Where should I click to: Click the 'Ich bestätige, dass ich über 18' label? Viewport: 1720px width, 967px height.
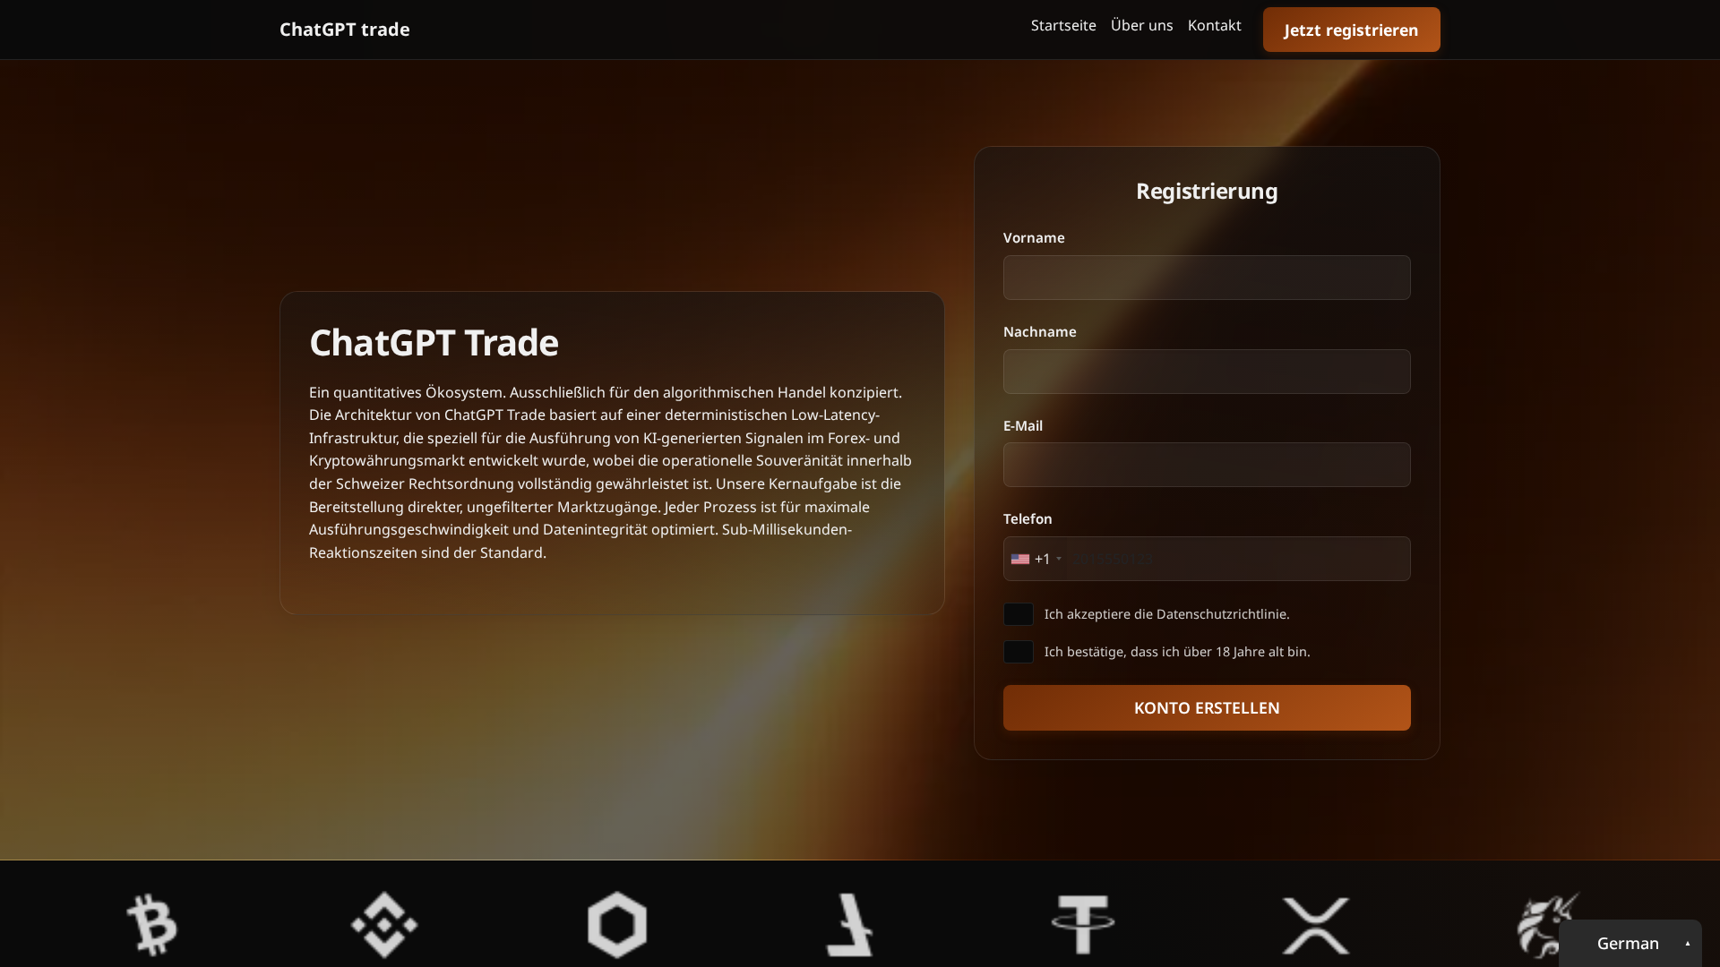pyautogui.click(x=1177, y=652)
